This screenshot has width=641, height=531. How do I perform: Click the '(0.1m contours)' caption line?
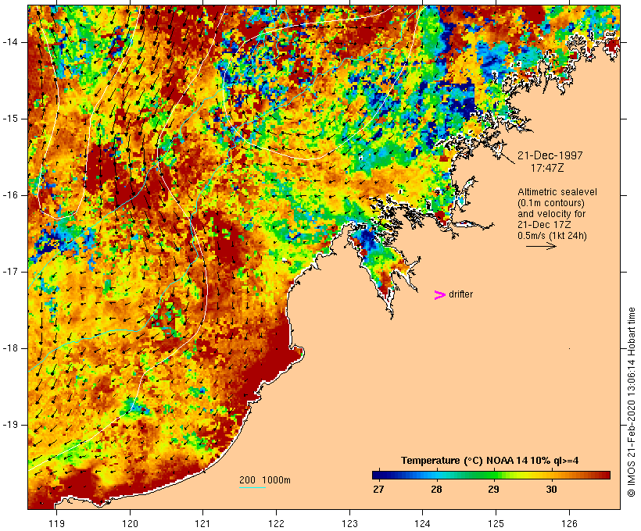pyautogui.click(x=550, y=202)
